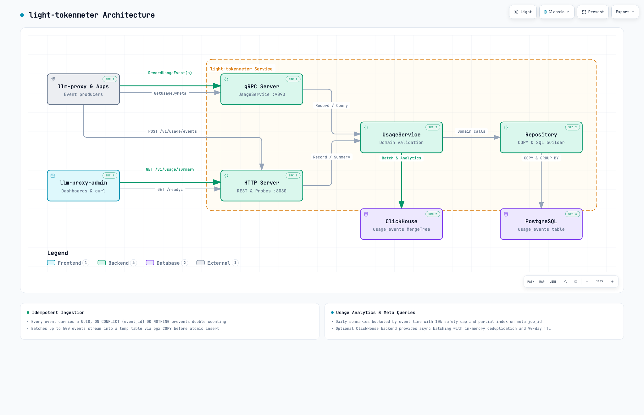This screenshot has height=415, width=644.
Task: Click the POST /v1/usage/events label
Action: pyautogui.click(x=173, y=131)
